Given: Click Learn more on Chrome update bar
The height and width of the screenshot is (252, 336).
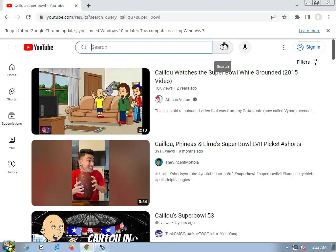Looking at the screenshot, I should pos(309,31).
